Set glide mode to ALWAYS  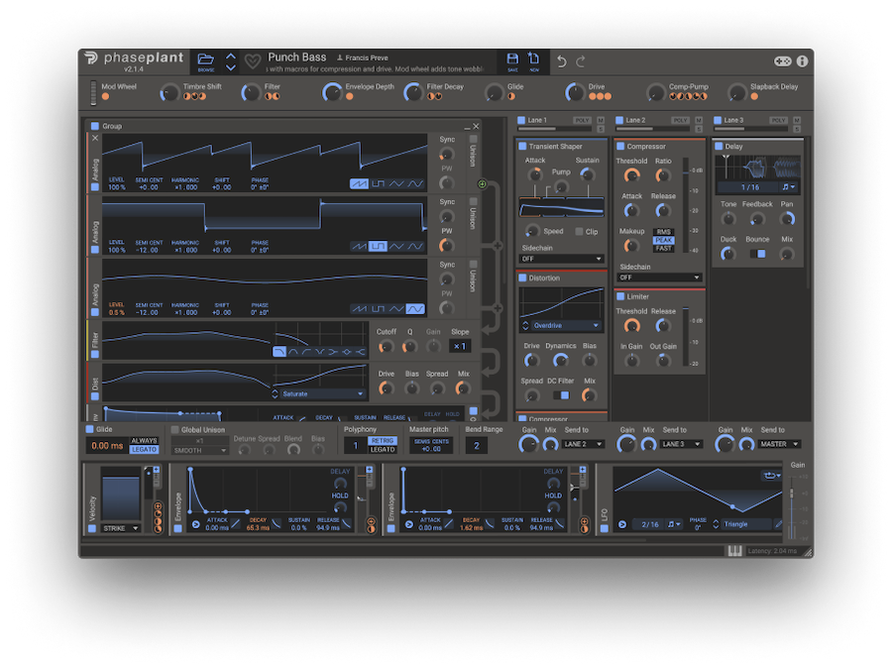[144, 440]
